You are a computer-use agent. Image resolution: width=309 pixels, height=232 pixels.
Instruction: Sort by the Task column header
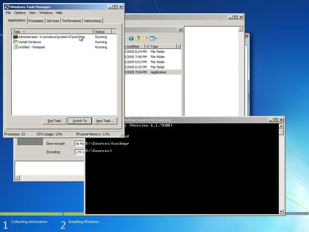[x=53, y=31]
